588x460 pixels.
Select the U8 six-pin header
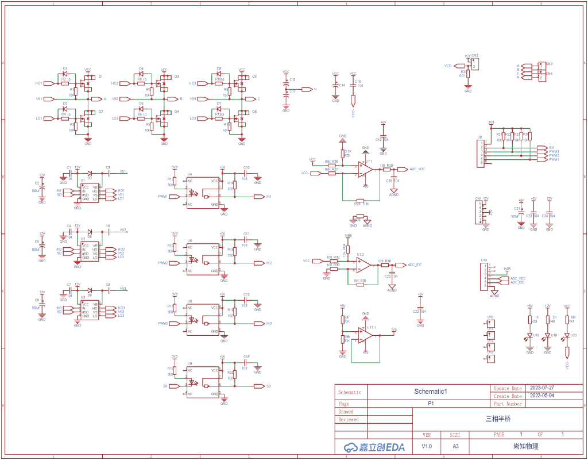[x=481, y=153]
